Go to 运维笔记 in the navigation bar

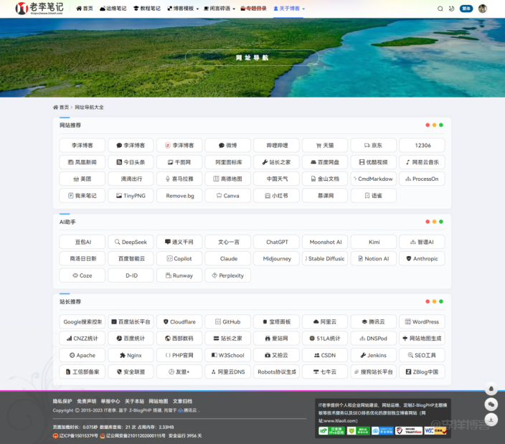(x=113, y=9)
